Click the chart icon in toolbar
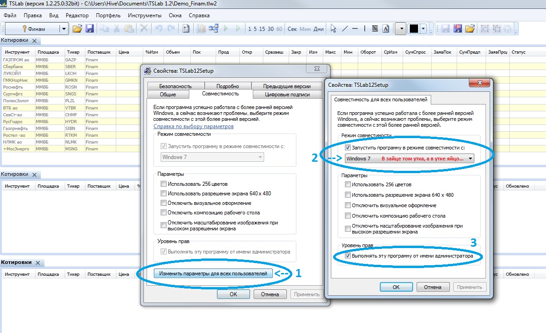Viewport: 546px width, 333px height. [x=201, y=29]
